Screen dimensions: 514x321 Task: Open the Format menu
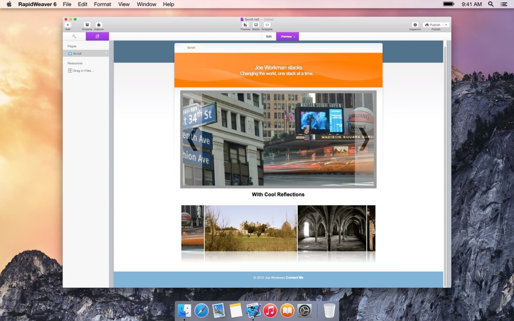click(x=103, y=4)
